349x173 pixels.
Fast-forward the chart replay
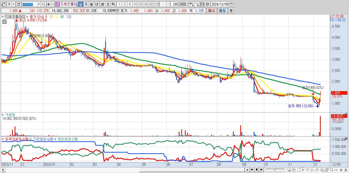[261, 170]
